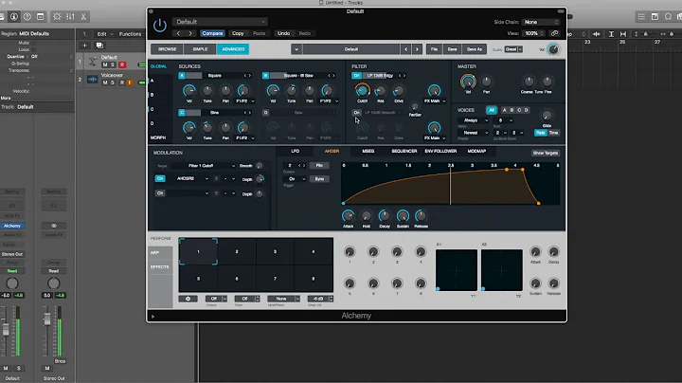Click the X1 XY pad
The width and height of the screenshot is (682, 383).
coord(457,270)
